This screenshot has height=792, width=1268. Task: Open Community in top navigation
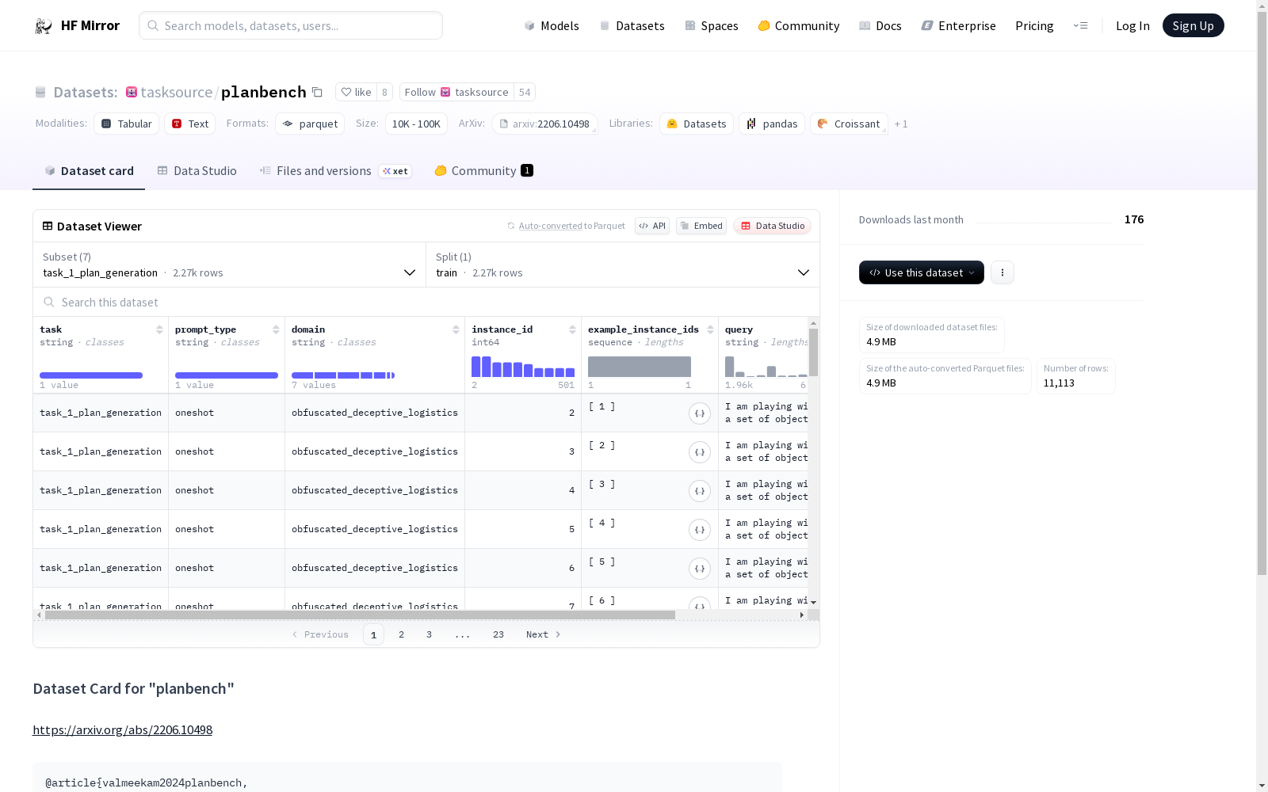point(799,26)
